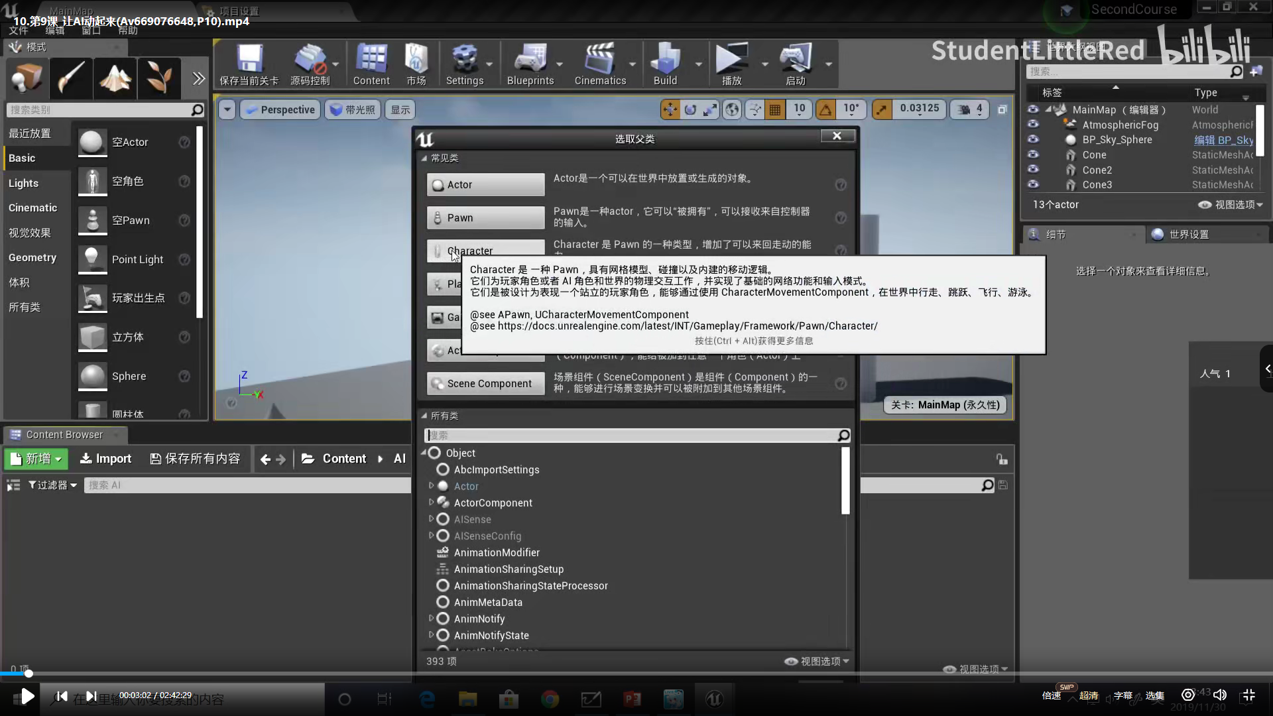The height and width of the screenshot is (716, 1273).
Task: Toggle scale snapping icon in viewport
Action: (881, 109)
